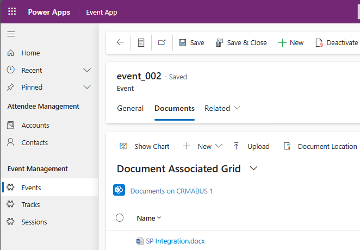The width and height of the screenshot is (360, 250).
Task: Go back using the back arrow
Action: 120,42
